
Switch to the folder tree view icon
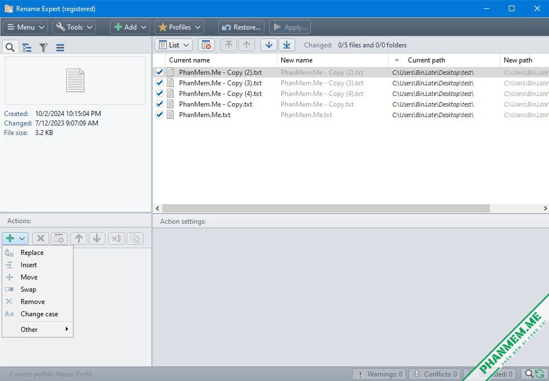pyautogui.click(x=27, y=47)
